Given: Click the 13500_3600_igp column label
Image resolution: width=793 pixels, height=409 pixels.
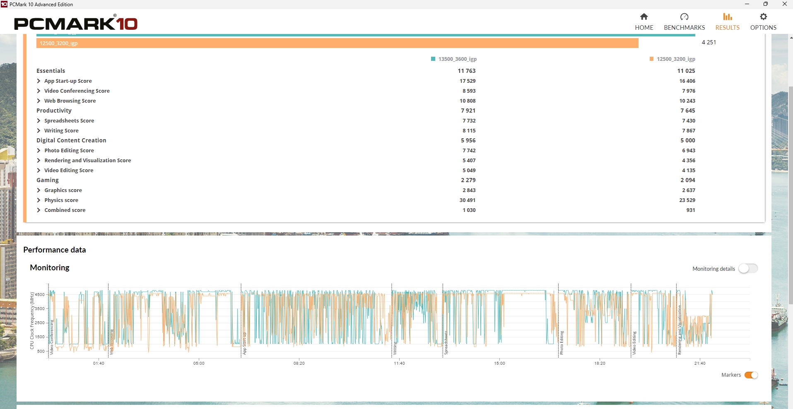Looking at the screenshot, I should [458, 59].
